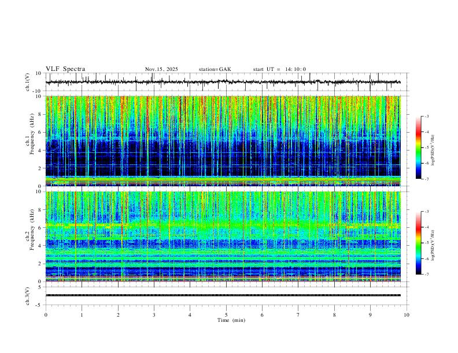458x353 pixels.
Task: Click the 'VLF Spectra' title text
Action: pyautogui.click(x=65, y=69)
